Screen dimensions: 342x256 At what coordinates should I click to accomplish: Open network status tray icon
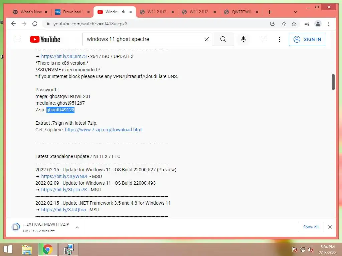(303, 249)
